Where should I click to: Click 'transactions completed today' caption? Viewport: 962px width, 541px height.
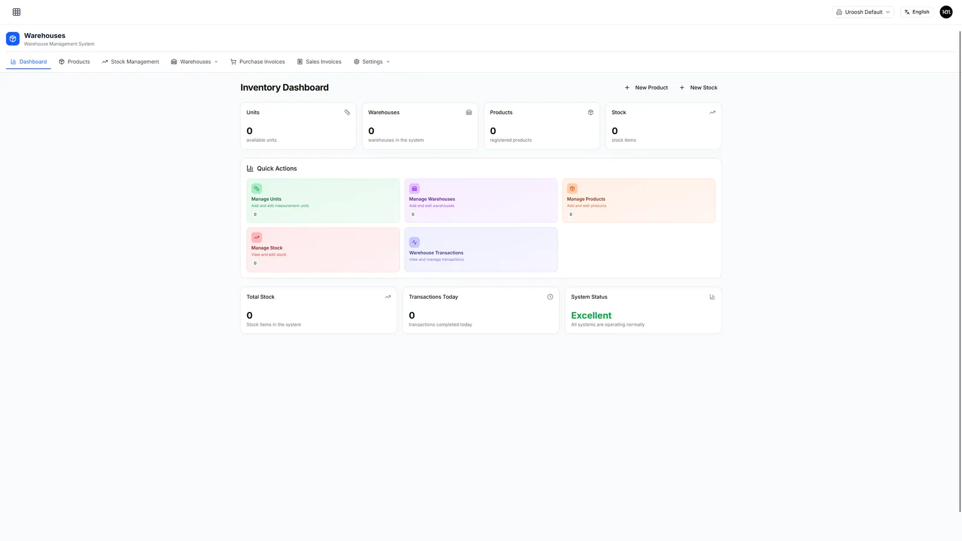[440, 325]
